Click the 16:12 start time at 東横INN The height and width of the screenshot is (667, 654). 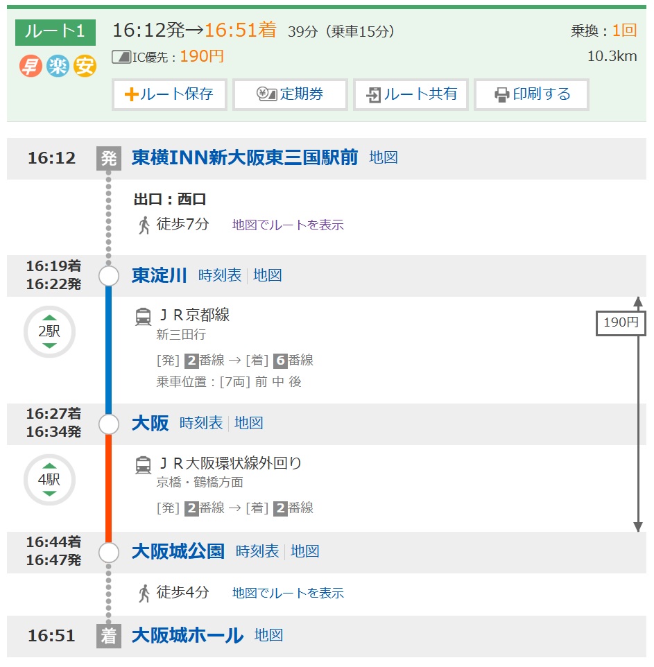point(51,158)
